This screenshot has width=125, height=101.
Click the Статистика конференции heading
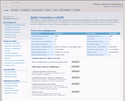click(43, 31)
